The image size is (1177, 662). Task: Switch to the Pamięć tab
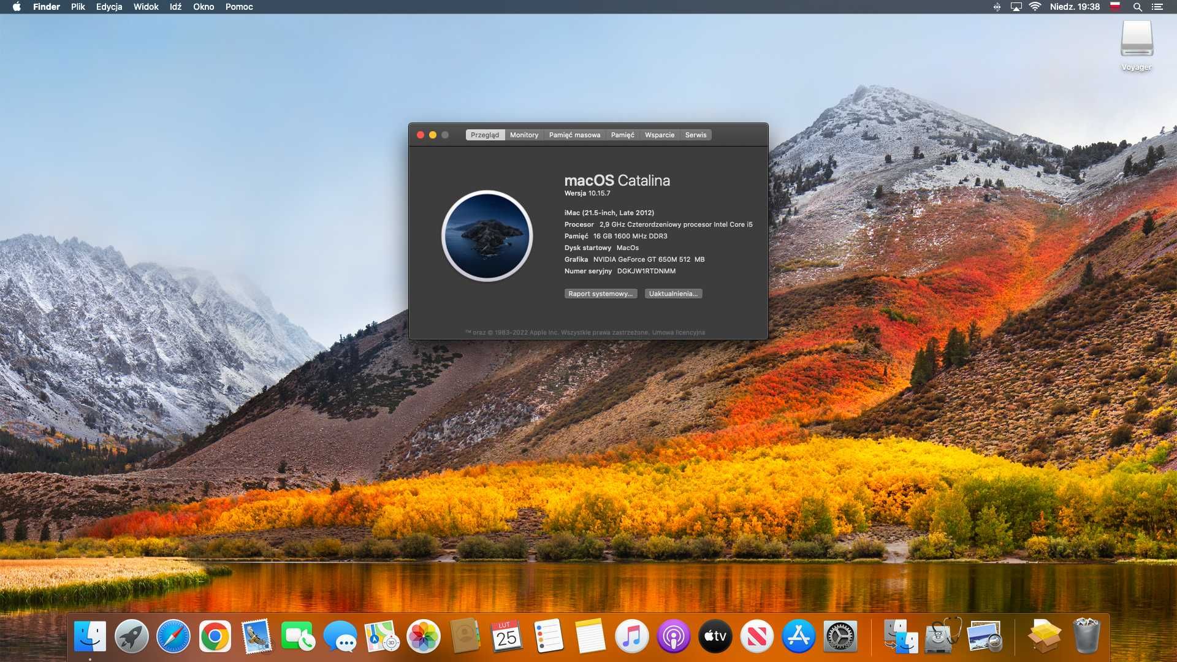tap(622, 135)
